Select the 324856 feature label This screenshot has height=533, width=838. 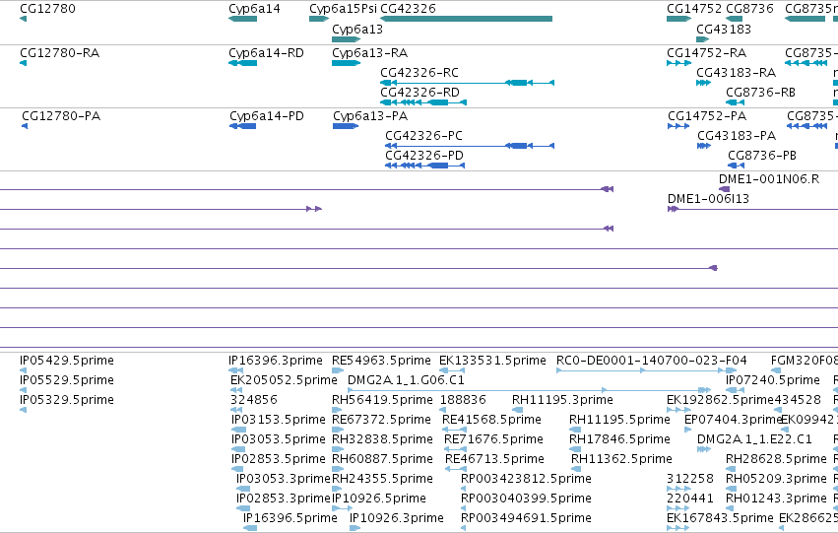(254, 400)
